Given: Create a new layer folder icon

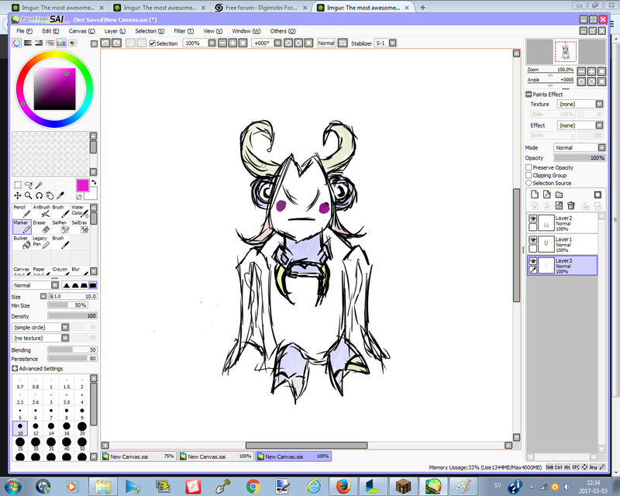Looking at the screenshot, I should click(559, 195).
